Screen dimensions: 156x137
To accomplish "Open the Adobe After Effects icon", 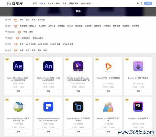I will click(x=18, y=66).
